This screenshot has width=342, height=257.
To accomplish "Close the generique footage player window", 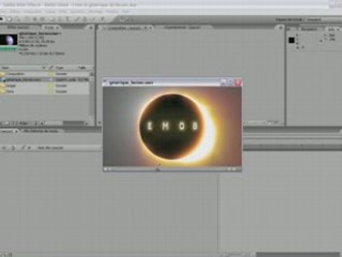I will coord(238,82).
